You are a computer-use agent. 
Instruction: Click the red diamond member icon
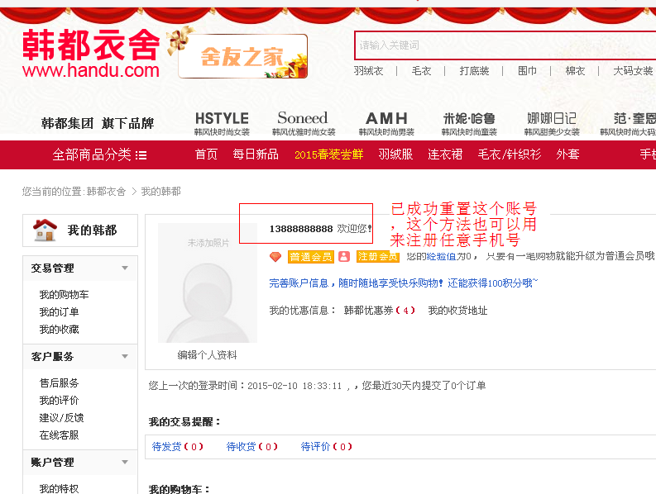tap(275, 257)
